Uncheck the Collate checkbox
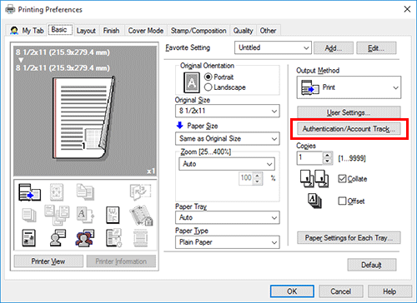417x303 pixels. [x=342, y=179]
